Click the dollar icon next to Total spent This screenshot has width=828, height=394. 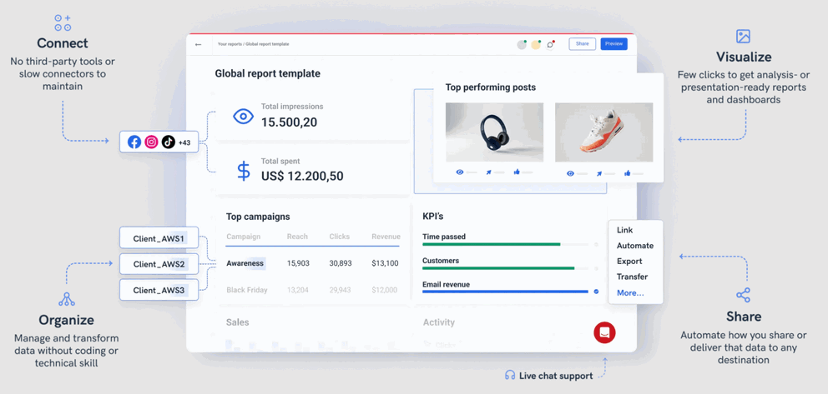click(243, 172)
